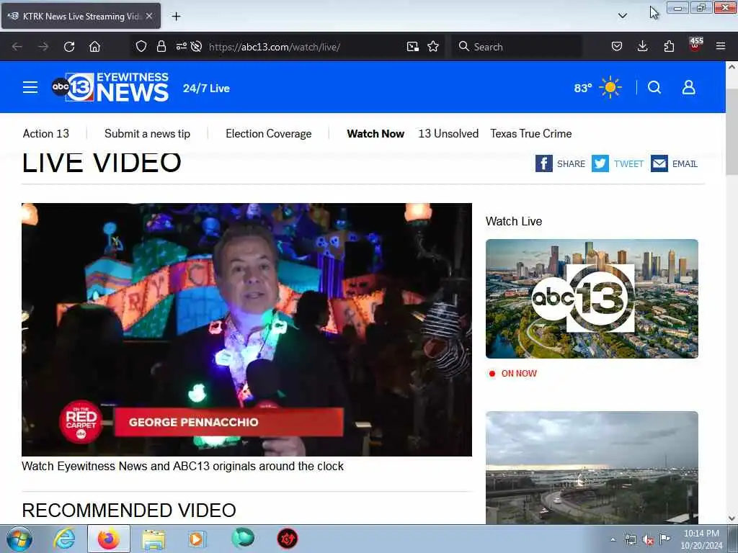Click the browser Forward arrow
Screen dimensions: 738x553
(43, 47)
